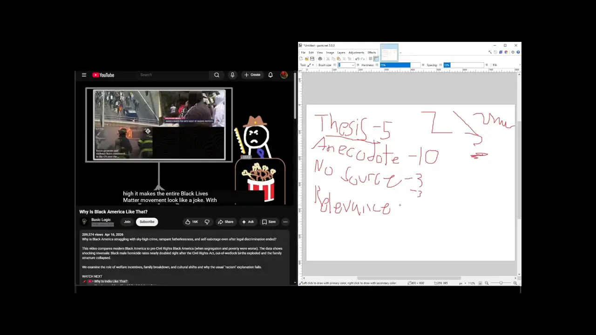
Task: Open the Effects menu in paint.net
Action: (x=372, y=53)
